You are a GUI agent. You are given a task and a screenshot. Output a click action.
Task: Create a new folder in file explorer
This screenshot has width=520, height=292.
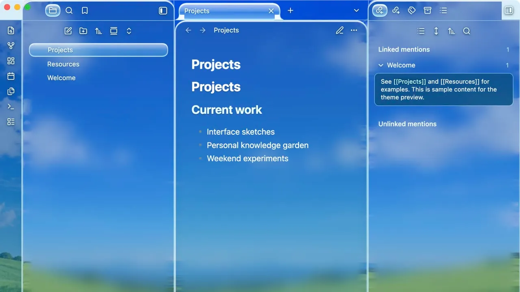[x=83, y=31]
